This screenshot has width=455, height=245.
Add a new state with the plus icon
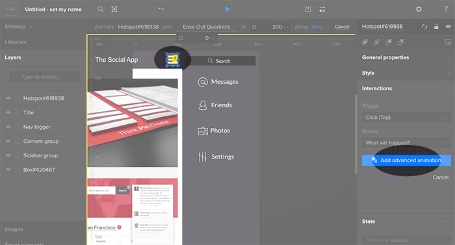447,222
